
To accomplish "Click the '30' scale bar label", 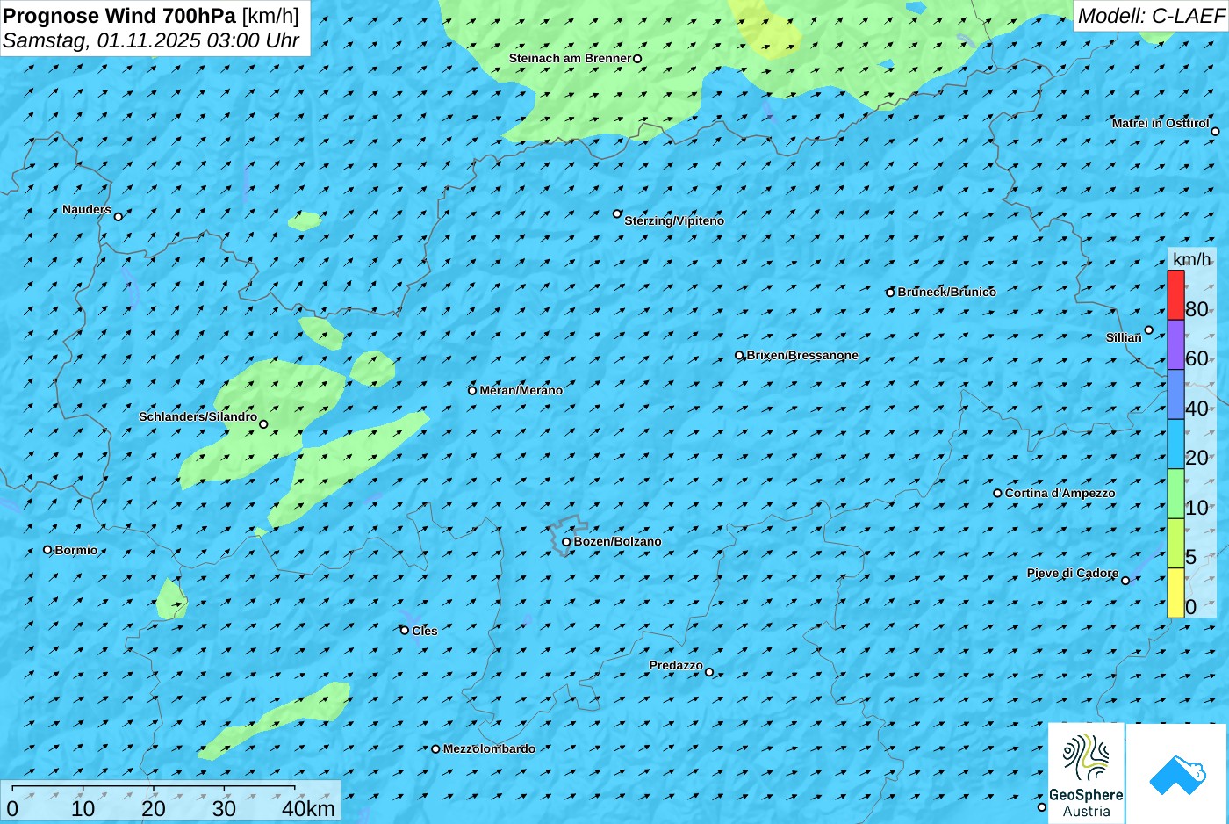I will coord(224,808).
